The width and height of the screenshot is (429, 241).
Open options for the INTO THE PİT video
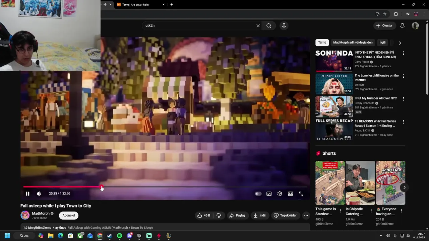click(404, 53)
